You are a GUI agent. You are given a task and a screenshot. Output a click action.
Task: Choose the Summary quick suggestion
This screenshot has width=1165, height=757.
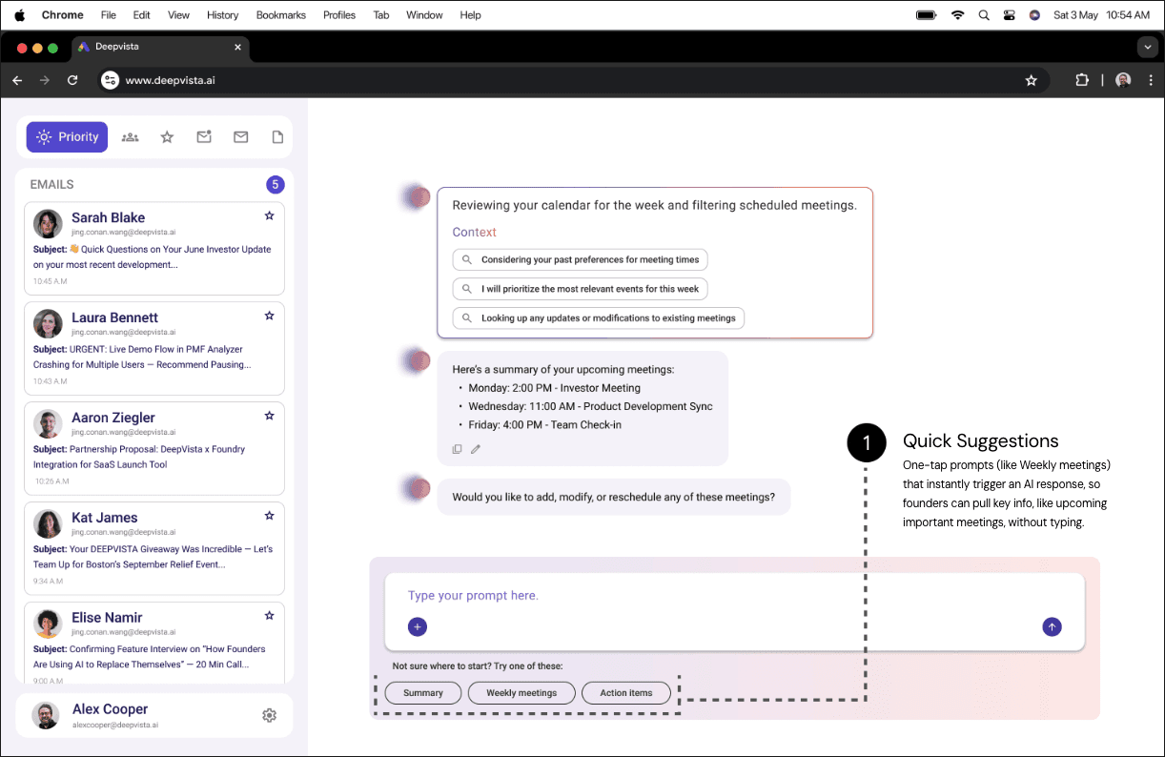point(423,693)
